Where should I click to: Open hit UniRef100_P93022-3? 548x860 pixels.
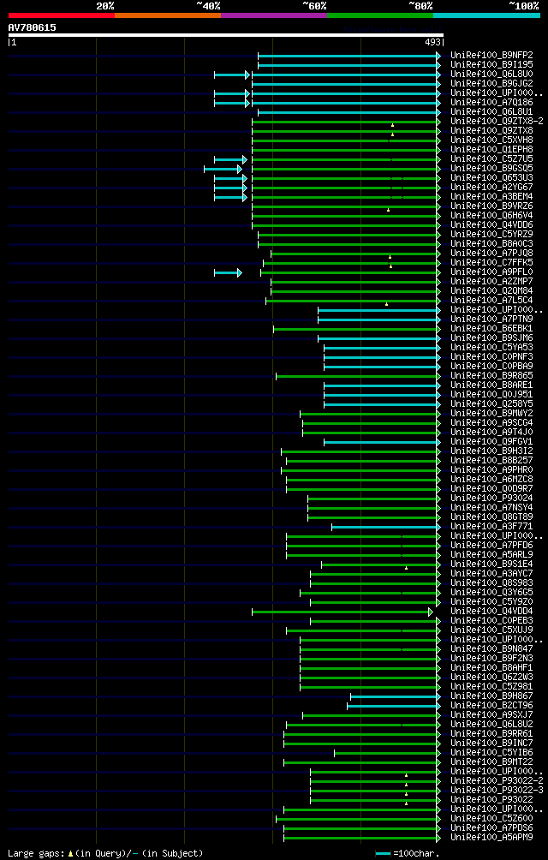[497, 790]
